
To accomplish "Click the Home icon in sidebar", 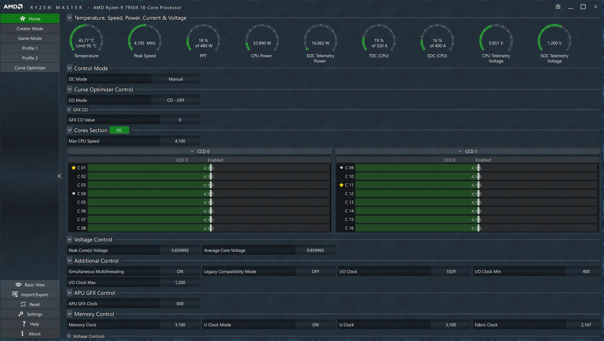I will tap(22, 19).
